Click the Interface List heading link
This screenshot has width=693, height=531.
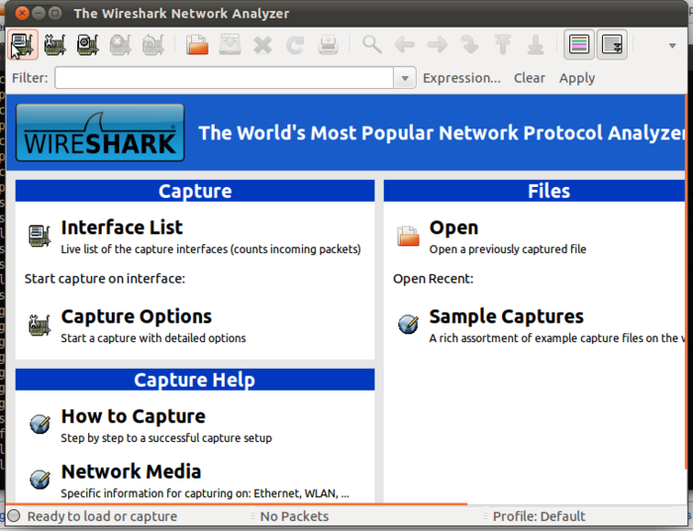click(x=122, y=227)
